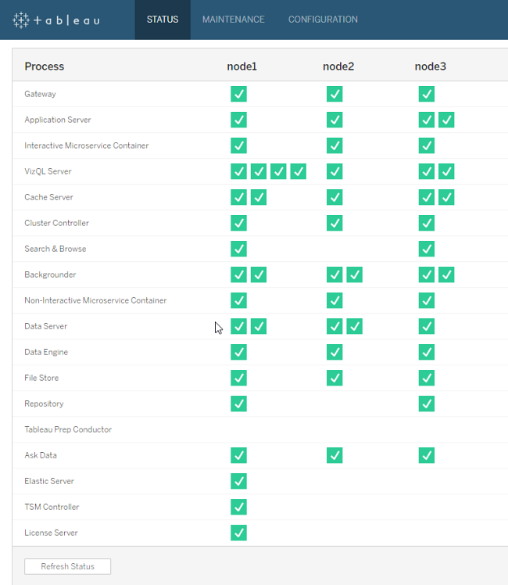
Task: Click TSM Controller status checkmark
Action: [x=239, y=507]
